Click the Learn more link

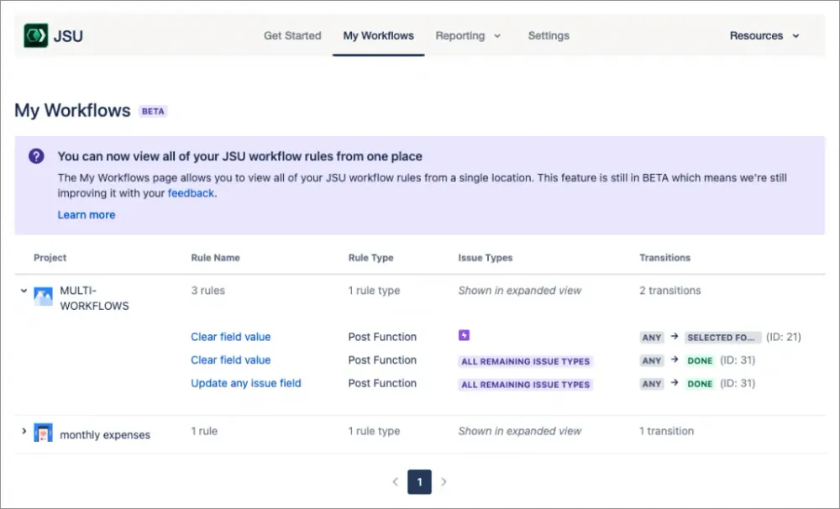coord(87,215)
